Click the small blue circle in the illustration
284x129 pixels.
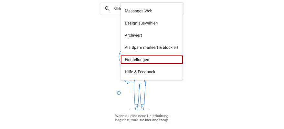click(x=119, y=93)
